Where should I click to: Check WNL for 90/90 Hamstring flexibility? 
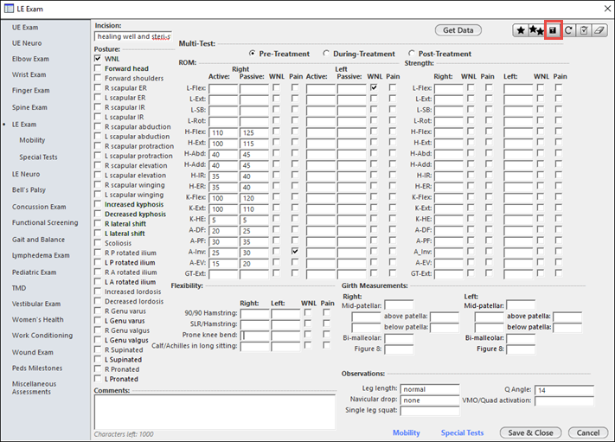click(x=308, y=312)
